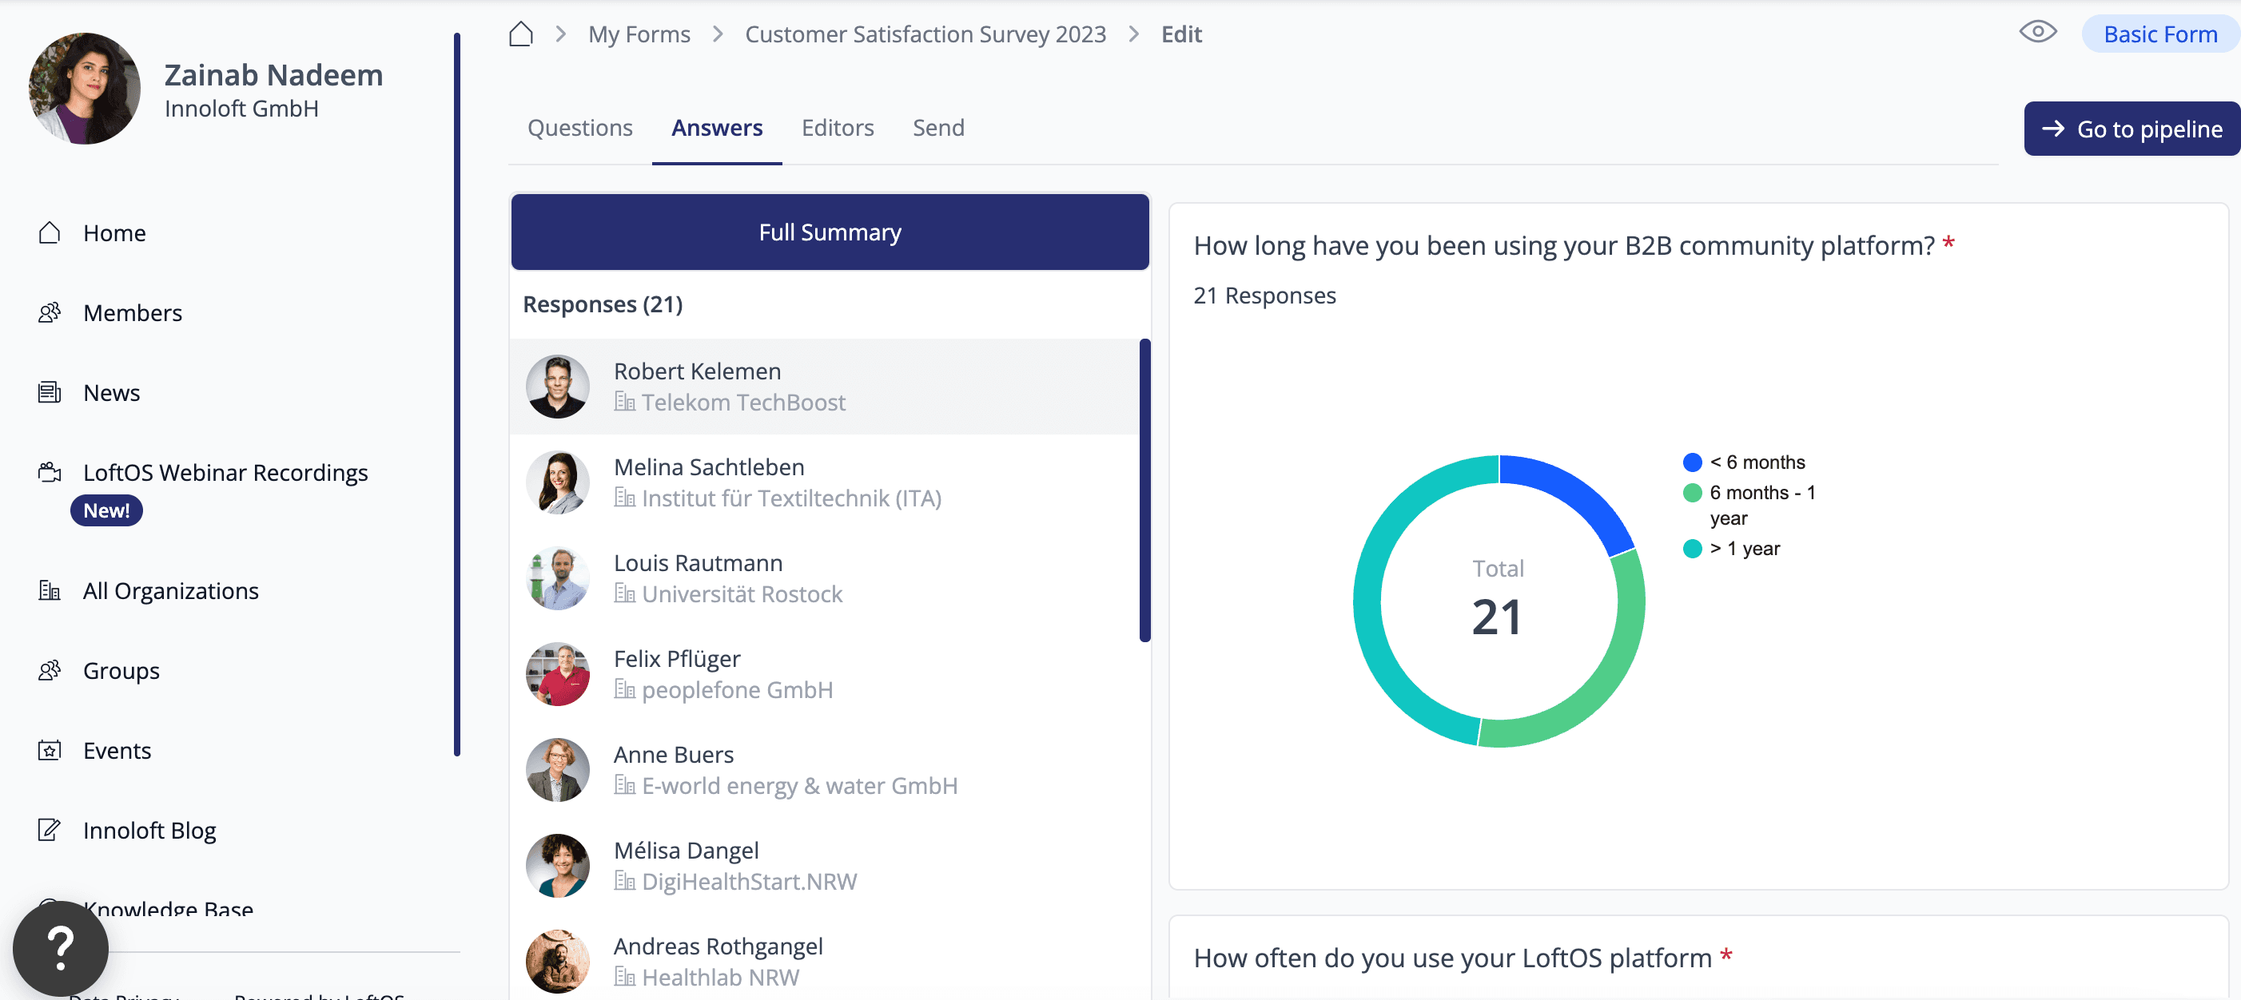The width and height of the screenshot is (2241, 1000).
Task: Switch to the Questions tab
Action: click(x=579, y=128)
